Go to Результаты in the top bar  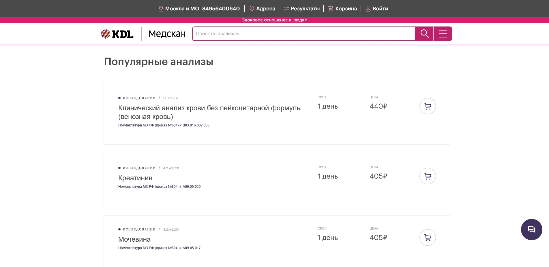point(305,9)
